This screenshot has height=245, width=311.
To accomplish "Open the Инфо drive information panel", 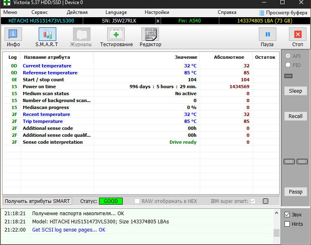I will [13, 37].
